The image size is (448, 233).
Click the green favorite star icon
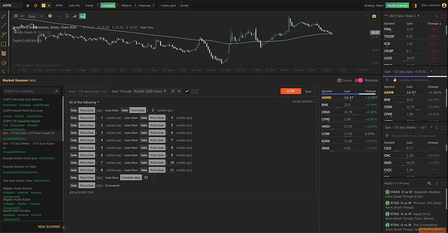coord(28,6)
